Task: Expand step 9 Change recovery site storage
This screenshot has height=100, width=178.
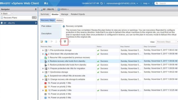Action: [x=43, y=79]
